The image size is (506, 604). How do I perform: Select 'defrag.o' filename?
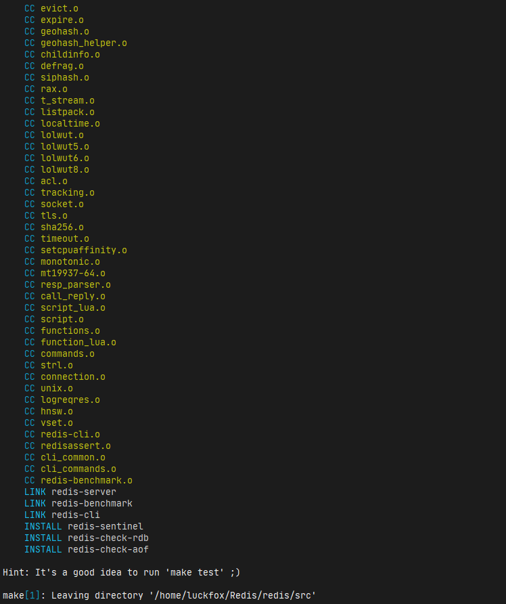62,66
